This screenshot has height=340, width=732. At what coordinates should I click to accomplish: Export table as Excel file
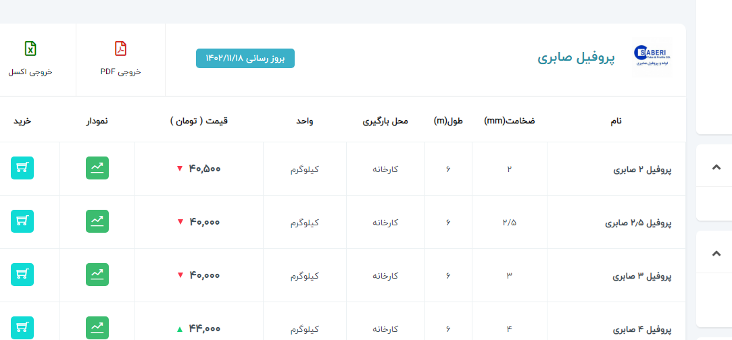tap(30, 59)
